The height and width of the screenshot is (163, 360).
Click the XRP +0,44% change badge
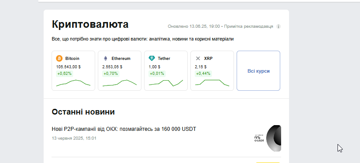tap(204, 74)
